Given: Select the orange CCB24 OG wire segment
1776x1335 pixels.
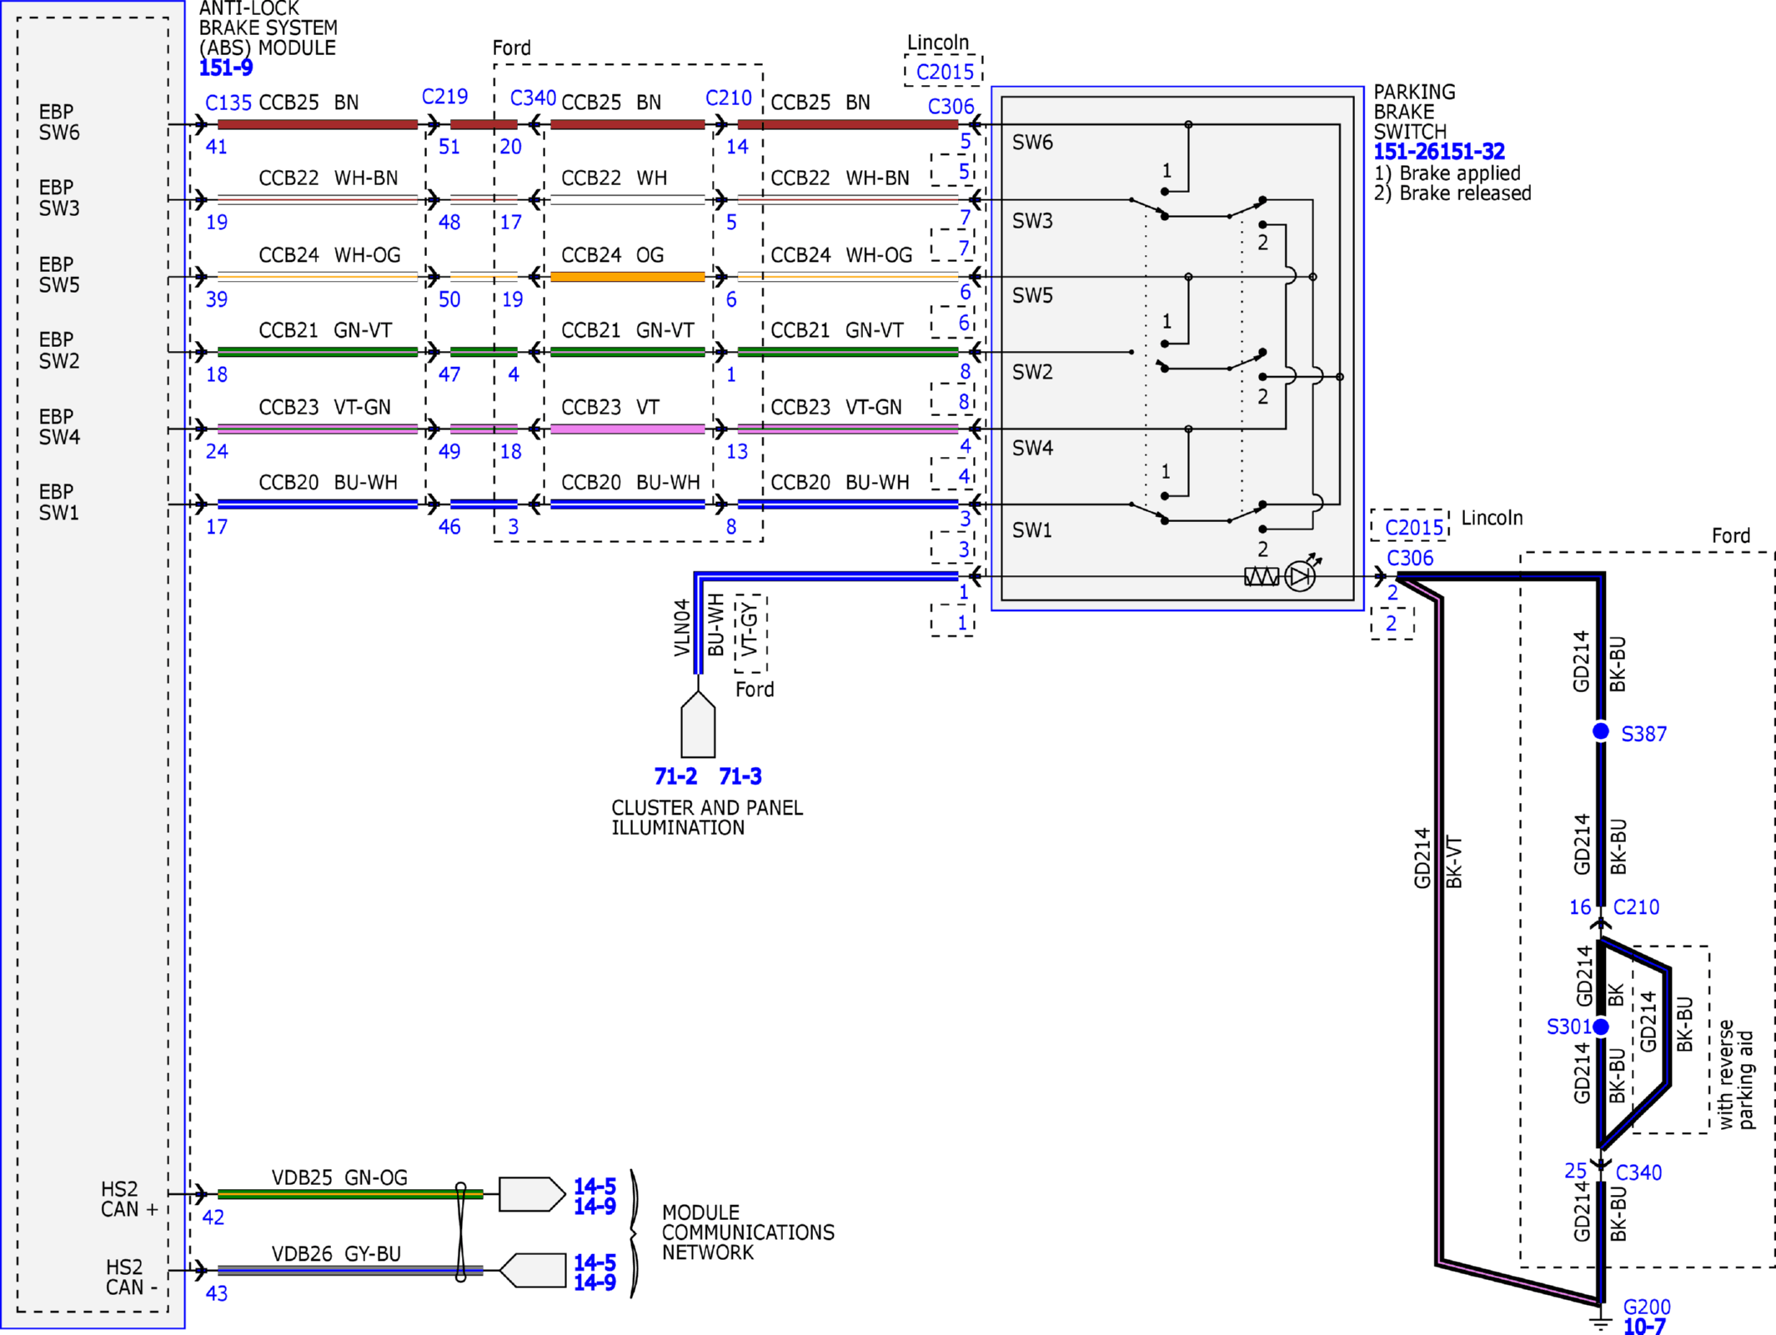Looking at the screenshot, I should point(628,277).
